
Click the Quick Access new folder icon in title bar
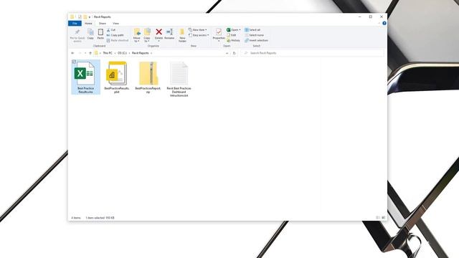pyautogui.click(x=85, y=17)
